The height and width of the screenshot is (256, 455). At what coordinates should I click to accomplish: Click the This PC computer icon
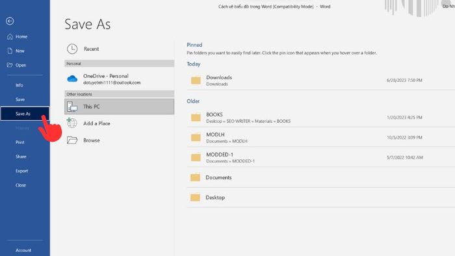pos(72,107)
